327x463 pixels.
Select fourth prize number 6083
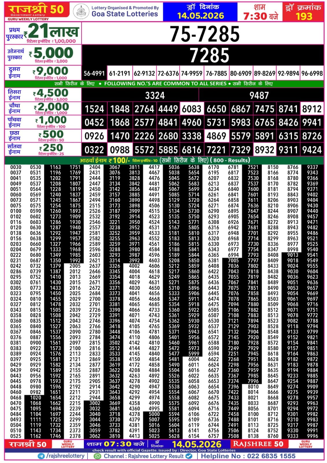191,109
